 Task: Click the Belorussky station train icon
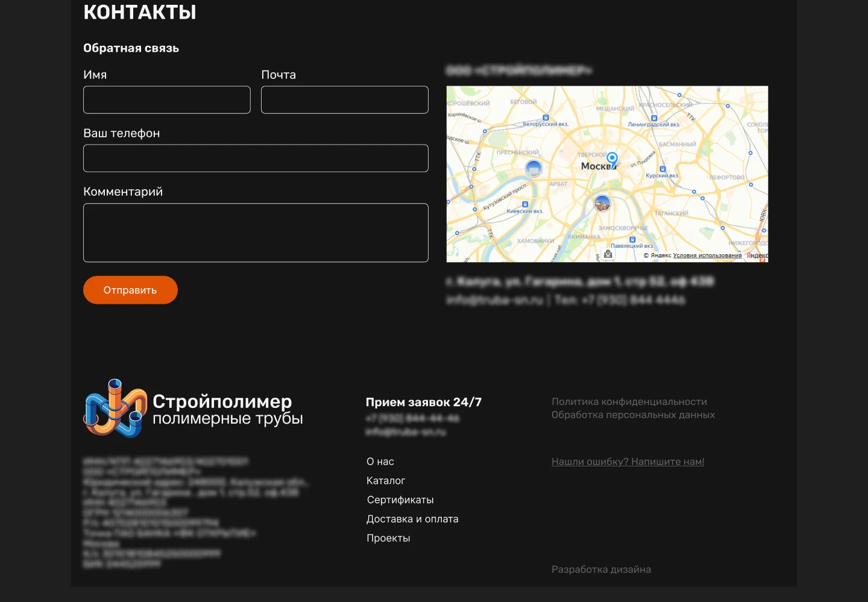pyautogui.click(x=546, y=118)
